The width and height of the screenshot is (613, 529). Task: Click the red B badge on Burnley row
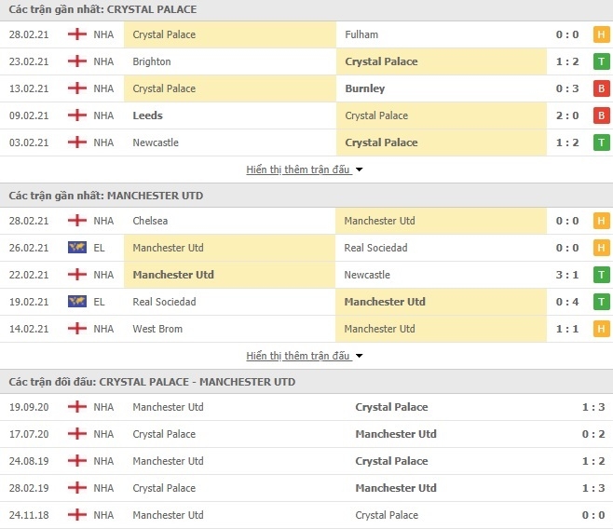(601, 88)
